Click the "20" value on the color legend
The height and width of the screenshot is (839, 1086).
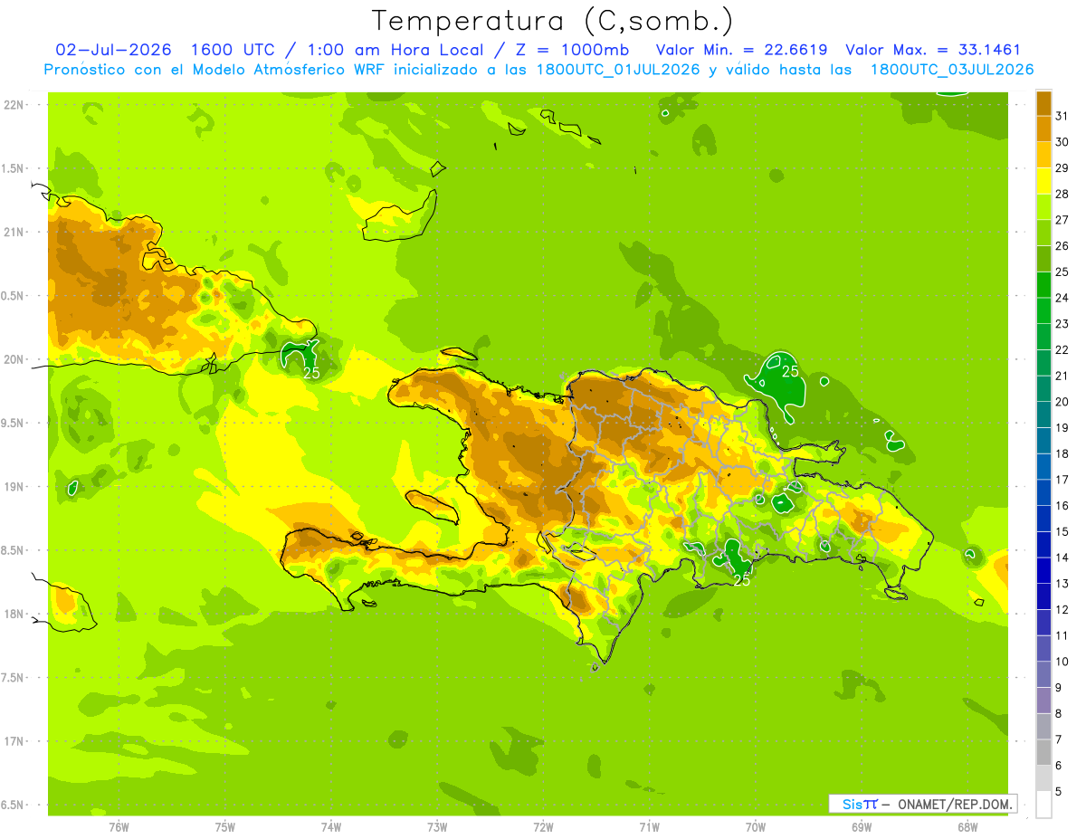[x=1063, y=402]
